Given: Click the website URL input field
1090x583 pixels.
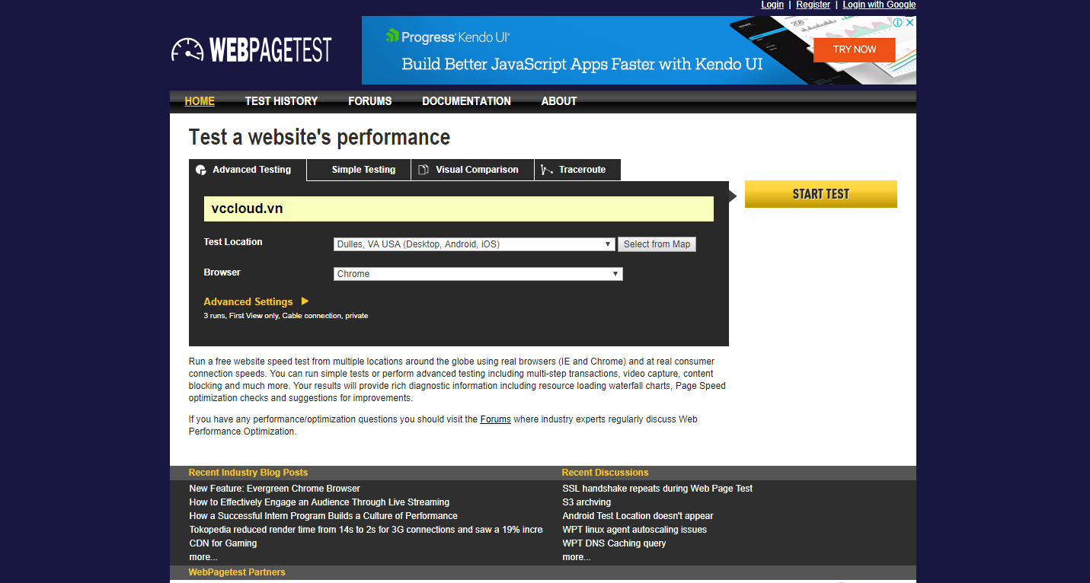Looking at the screenshot, I should coord(459,209).
